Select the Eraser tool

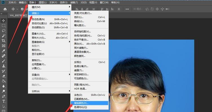4,76
